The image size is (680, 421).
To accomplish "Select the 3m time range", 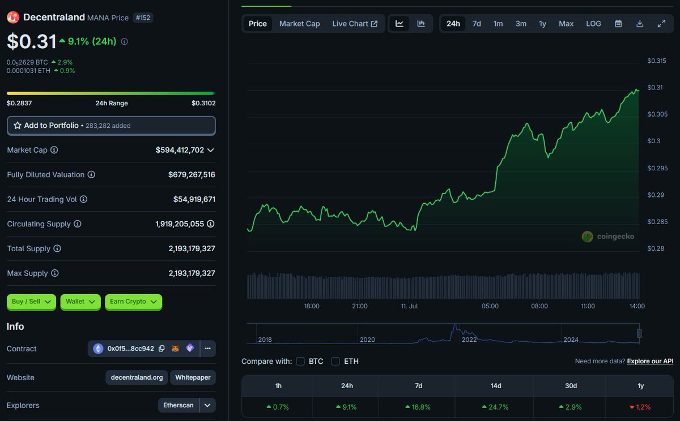I will pos(521,24).
